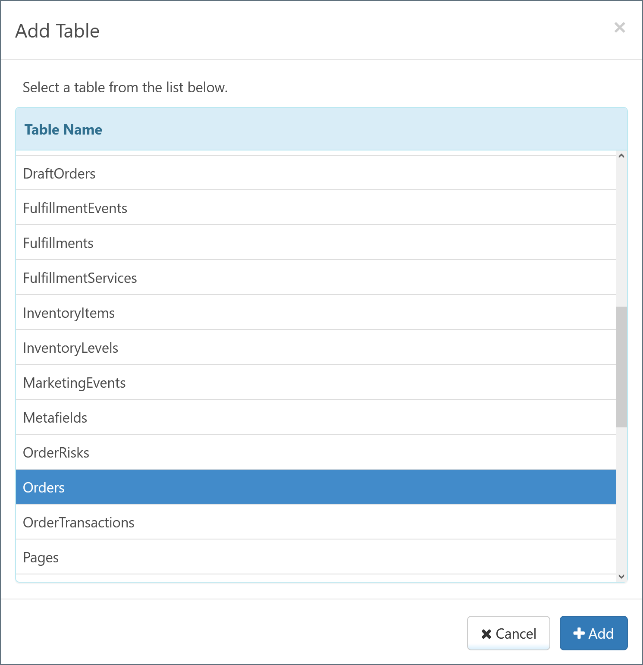This screenshot has height=665, width=643.
Task: Click the scrollbar up arrow
Action: 621,156
